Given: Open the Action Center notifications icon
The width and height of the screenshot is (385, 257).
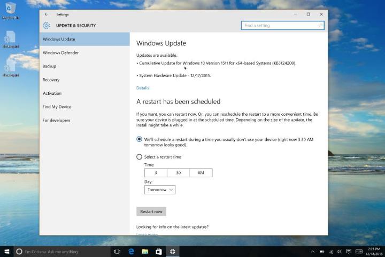Looking at the screenshot, I should pos(349,251).
